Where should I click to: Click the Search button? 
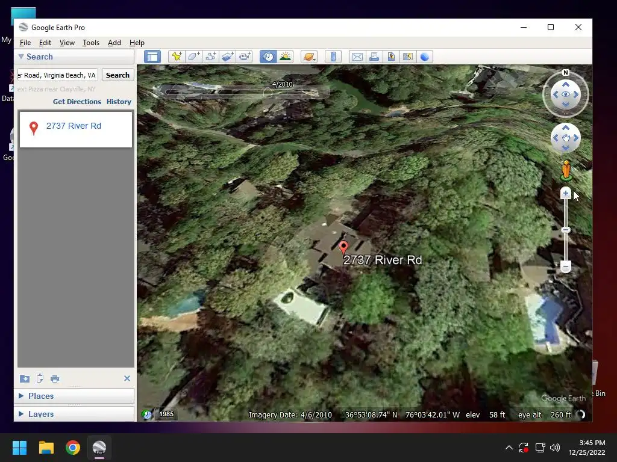coord(117,75)
